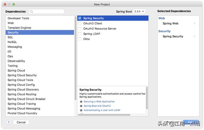The image size is (204, 130).
Task: Select Spring Cloud Circuit Breaker category
Action: [x=40, y=99]
